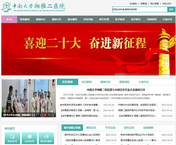Open news 【经济管理年】湘雅二医院召开2022
The height and width of the screenshot is (145, 176).
pyautogui.click(x=137, y=116)
